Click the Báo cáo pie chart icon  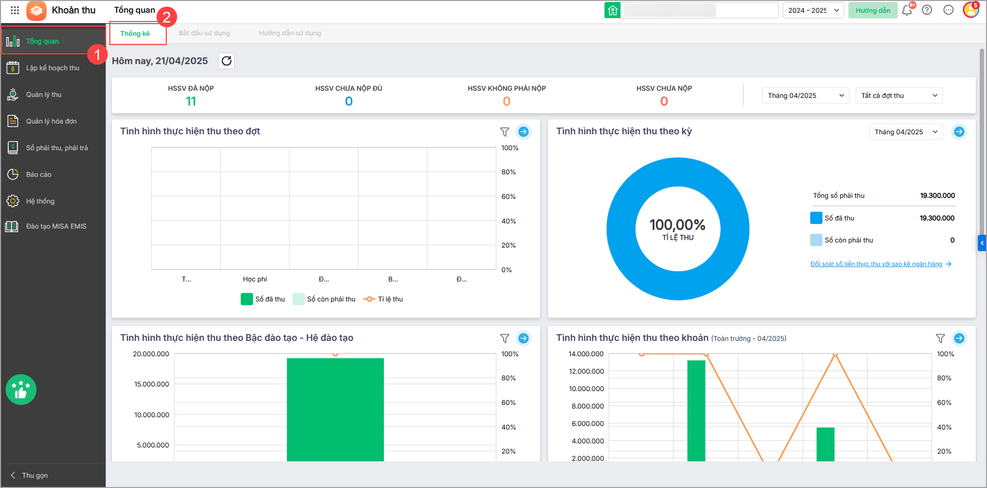click(13, 174)
